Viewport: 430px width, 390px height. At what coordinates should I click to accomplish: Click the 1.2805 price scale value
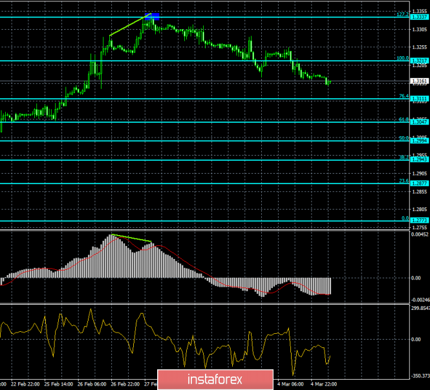420,209
